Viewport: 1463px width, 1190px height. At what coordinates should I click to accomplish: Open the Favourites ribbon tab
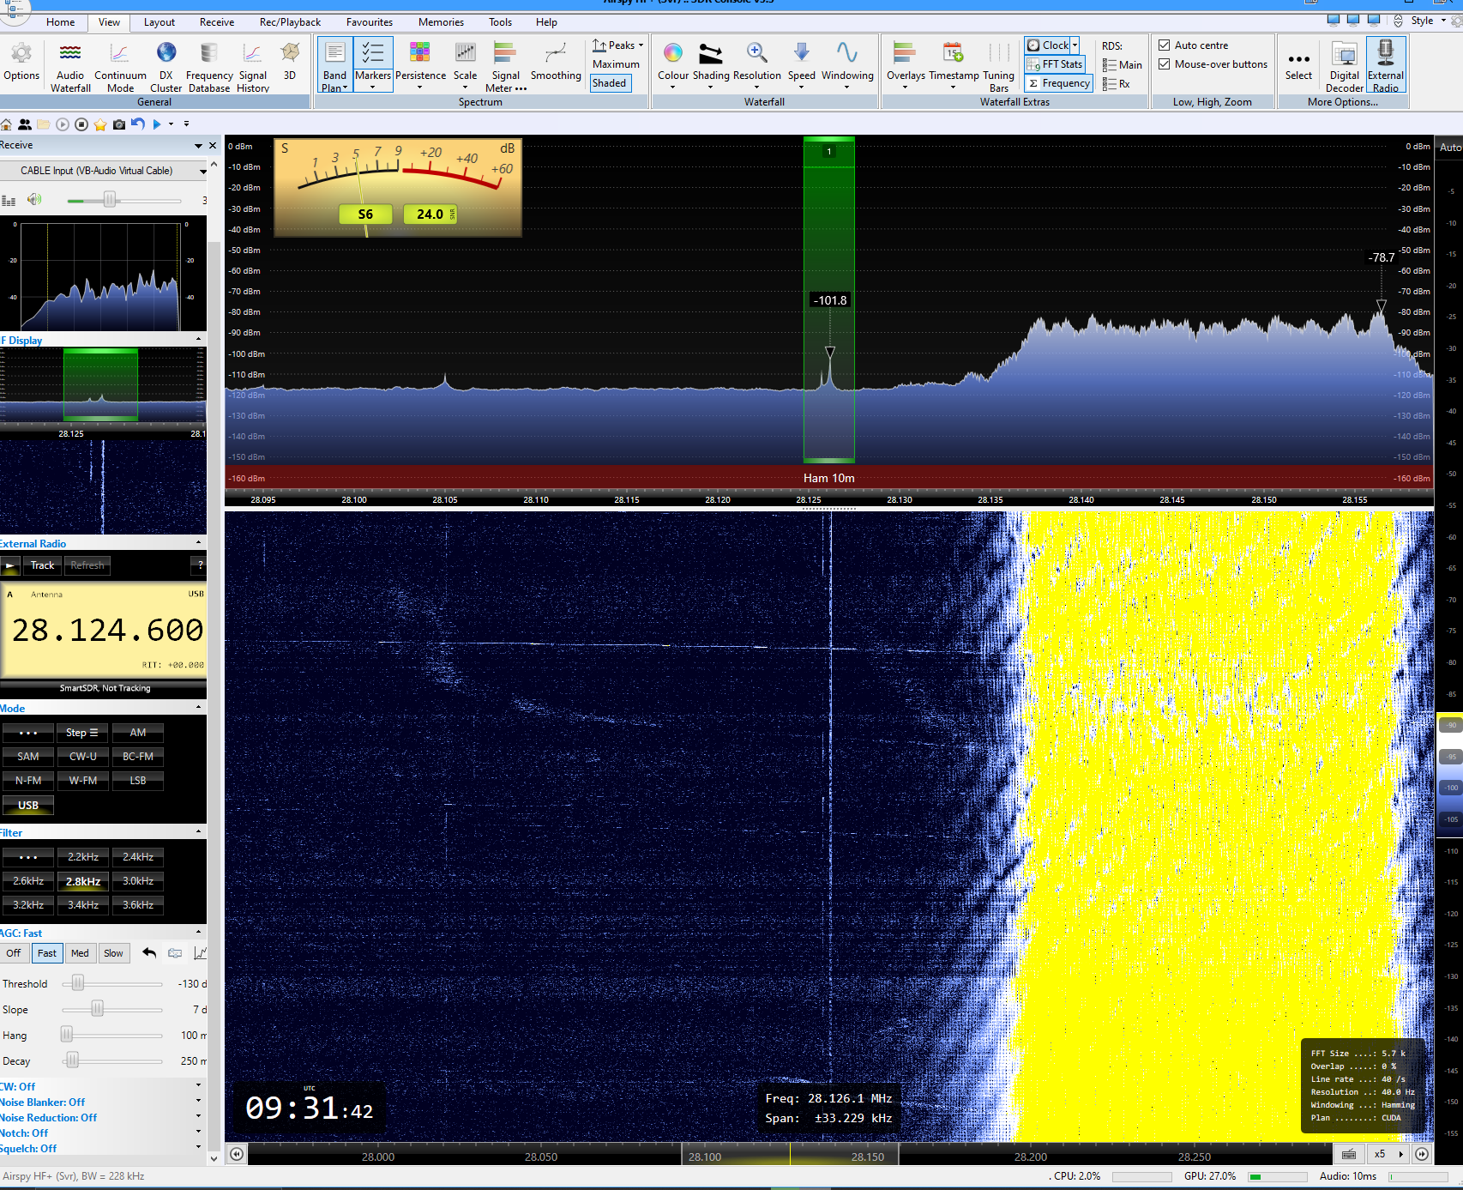pos(370,22)
